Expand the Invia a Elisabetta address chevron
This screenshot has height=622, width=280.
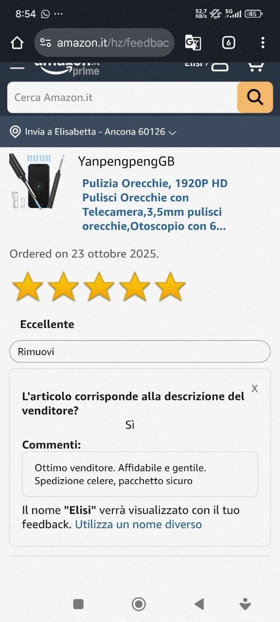pyautogui.click(x=172, y=132)
